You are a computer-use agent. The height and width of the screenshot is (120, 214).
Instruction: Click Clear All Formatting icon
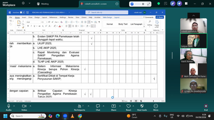[62, 22]
